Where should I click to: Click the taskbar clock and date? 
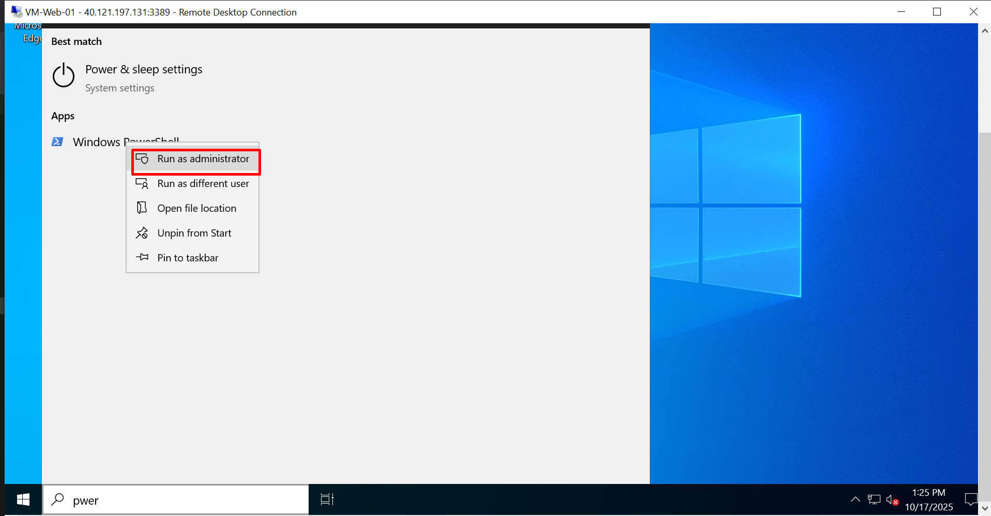(928, 499)
